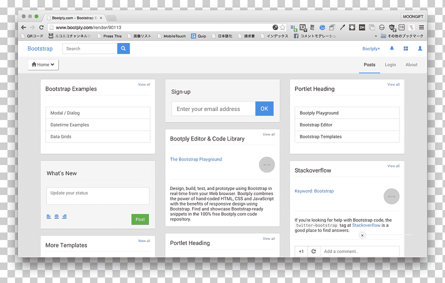Viewport: 445px width, 283px height.
Task: Open the Home dropdown button
Action: [43, 64]
